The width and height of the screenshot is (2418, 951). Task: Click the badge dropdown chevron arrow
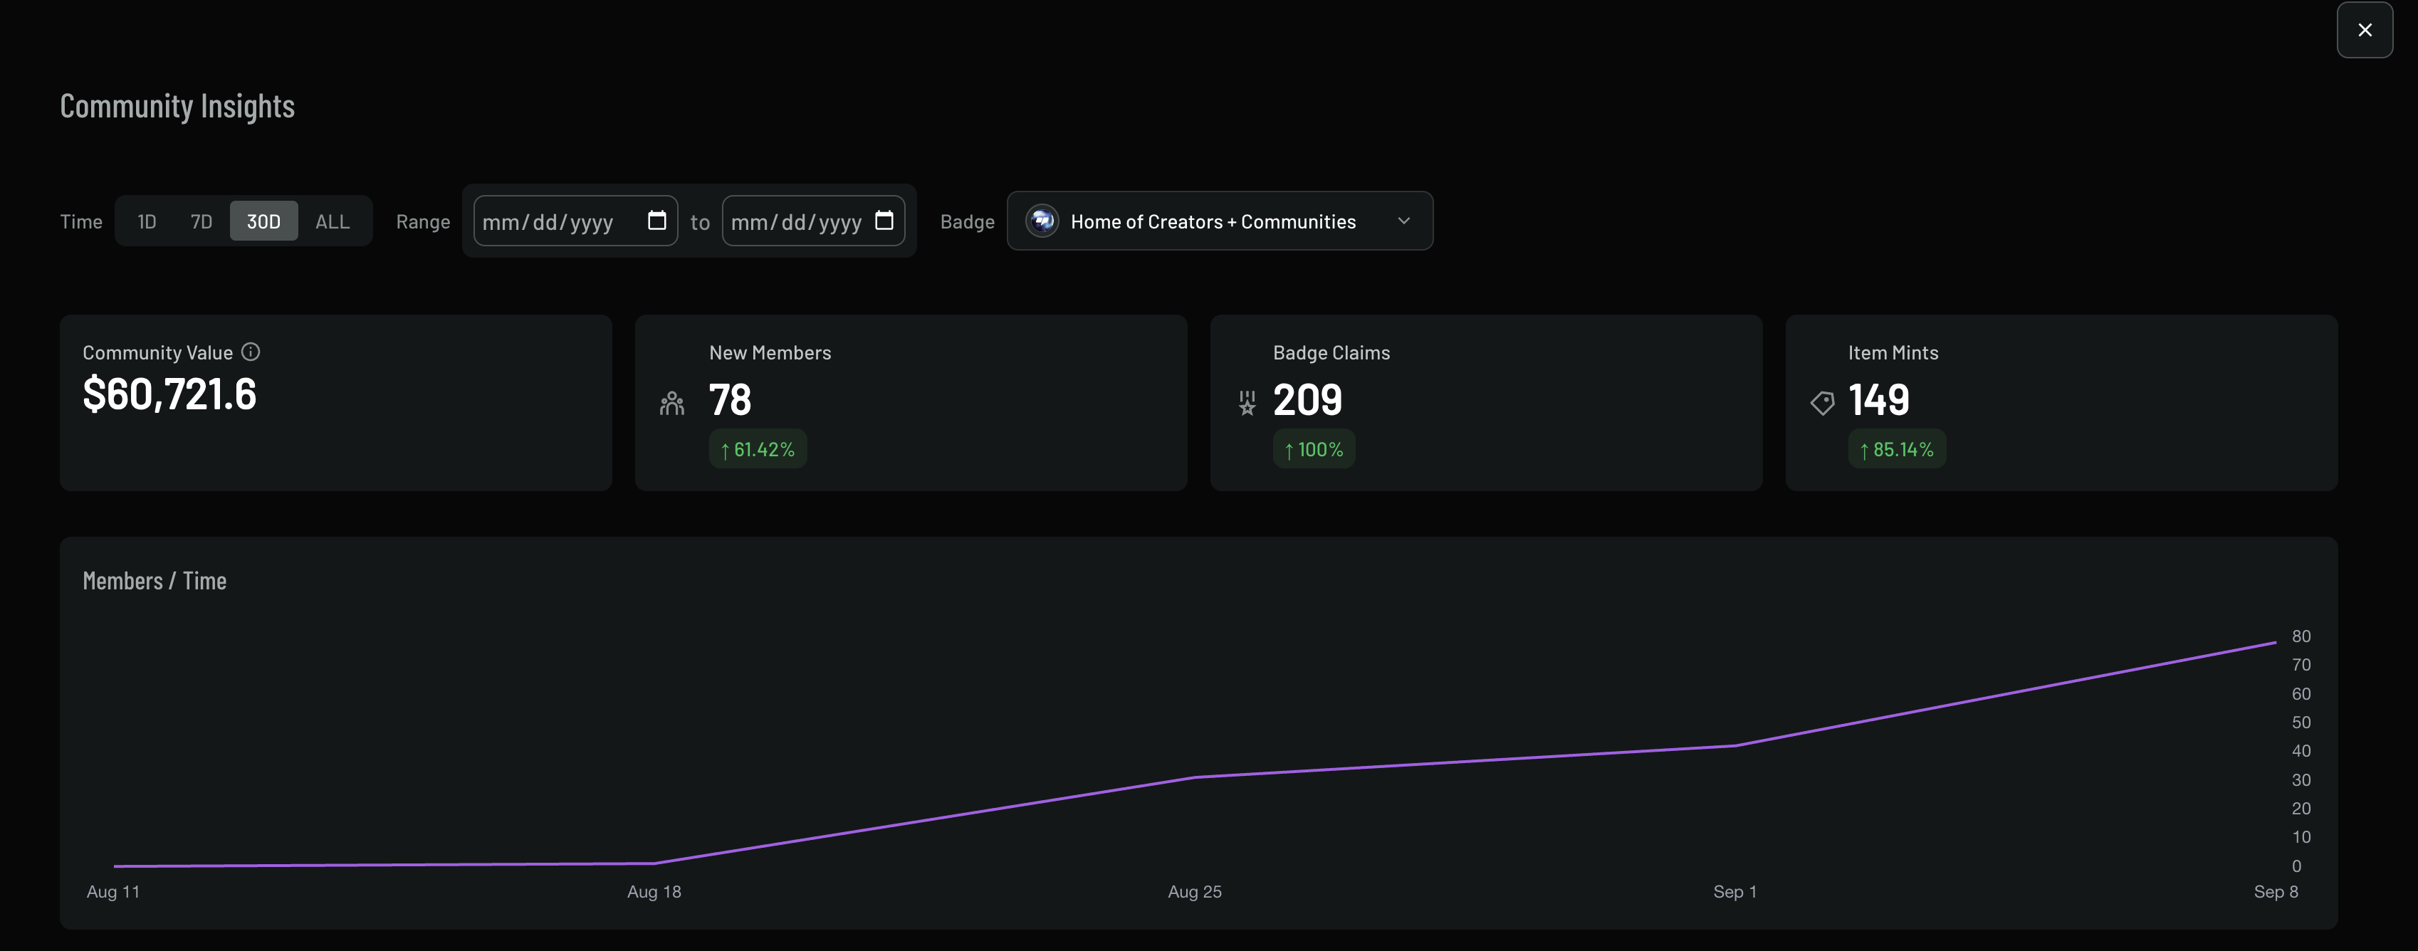point(1403,221)
